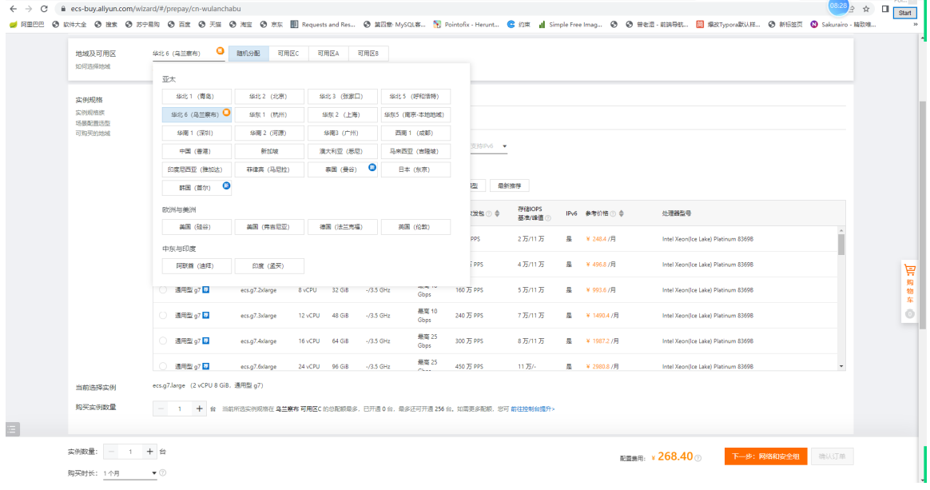Image resolution: width=930 pixels, height=490 pixels.
Task: Click the bottom 实例数量 number field
Action: pos(130,452)
